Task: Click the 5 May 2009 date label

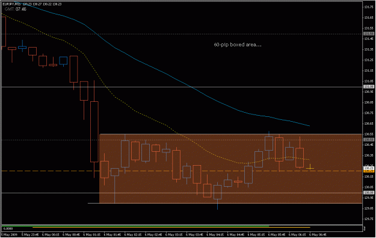Action: point(10,234)
